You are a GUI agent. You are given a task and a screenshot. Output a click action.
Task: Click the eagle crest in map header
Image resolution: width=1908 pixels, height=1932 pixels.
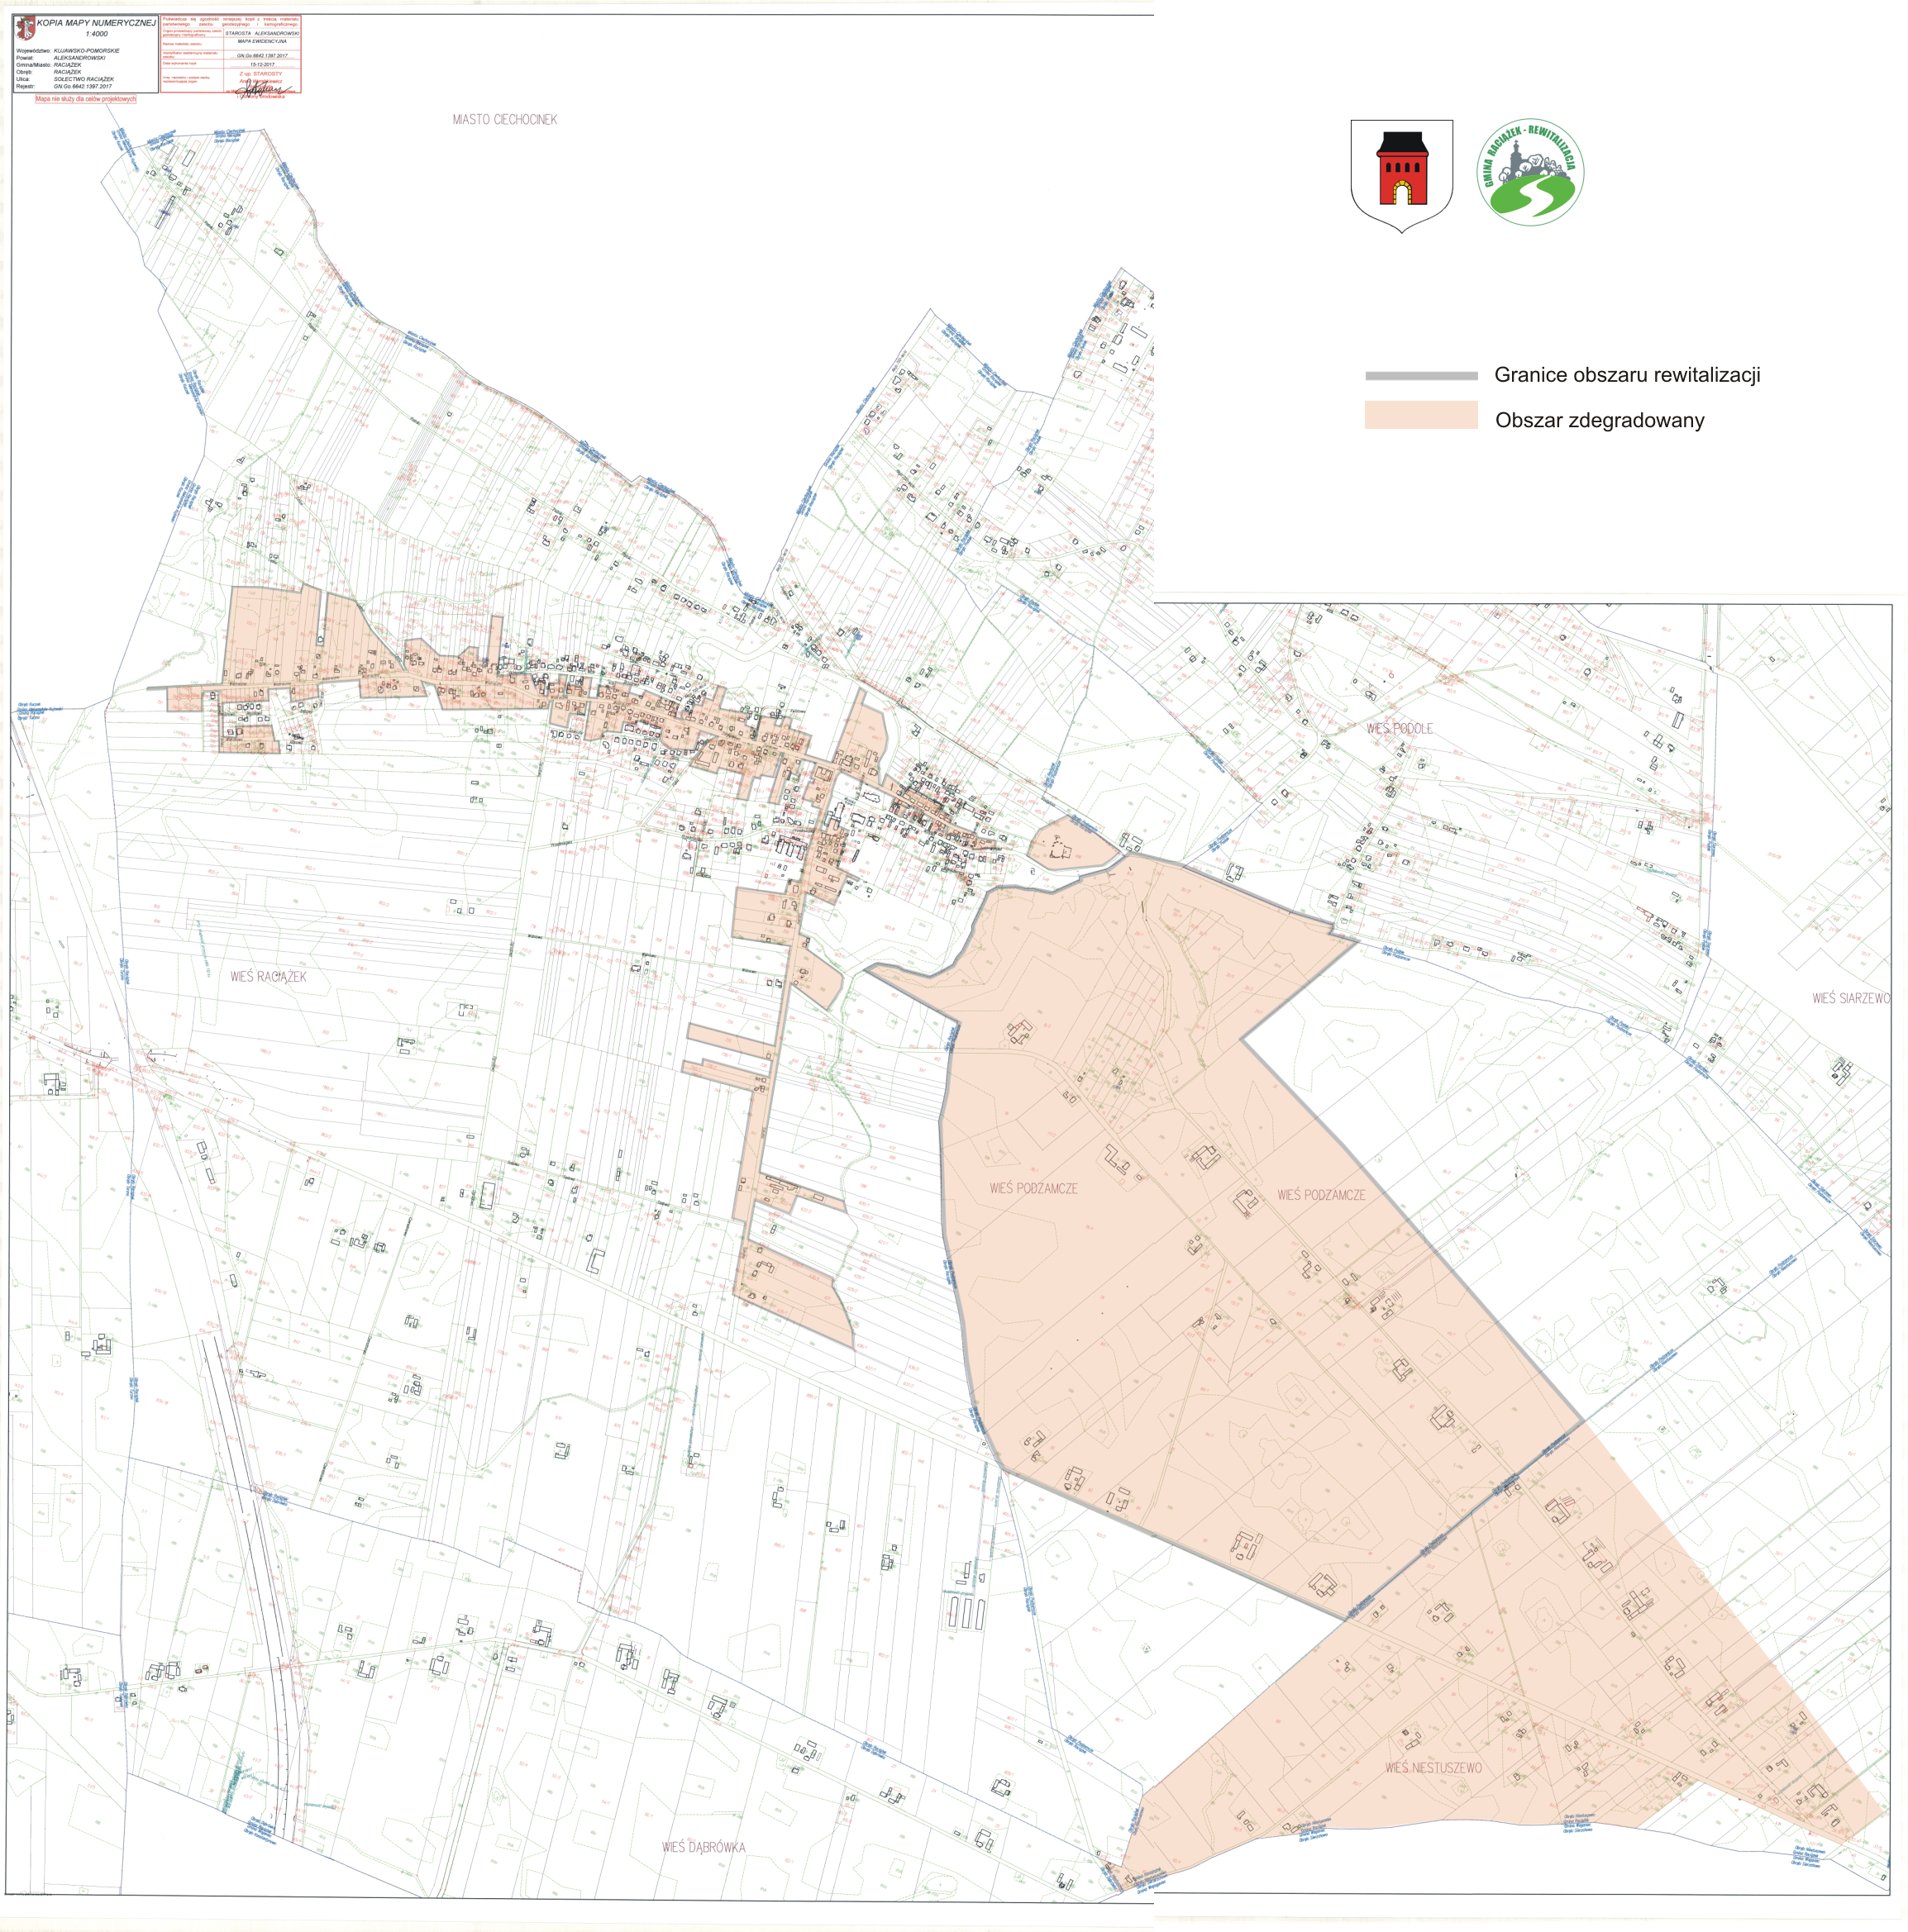click(25, 28)
